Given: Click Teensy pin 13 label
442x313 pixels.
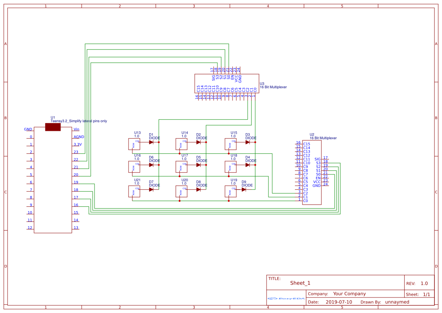Looking at the screenshot, I should point(76,228).
